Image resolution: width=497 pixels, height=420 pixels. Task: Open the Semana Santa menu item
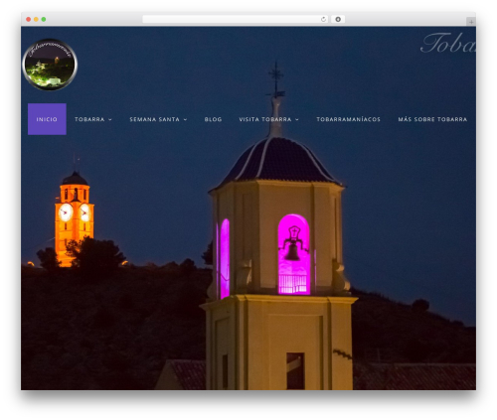click(154, 119)
